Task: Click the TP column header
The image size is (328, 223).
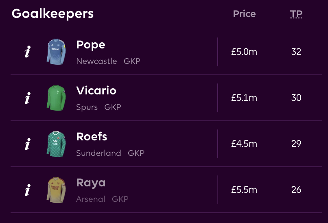Action: coord(296,14)
